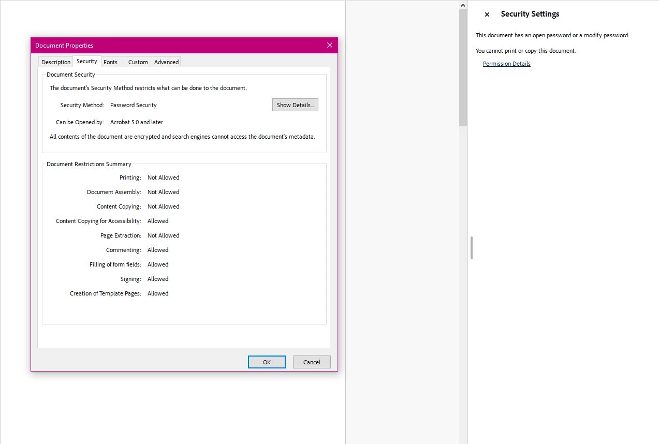Confirm settings with the OK button
659x444 pixels.
coord(266,362)
